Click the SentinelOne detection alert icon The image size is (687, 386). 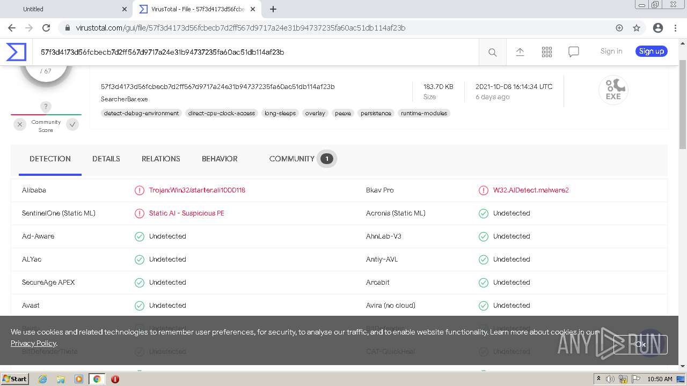pos(140,213)
